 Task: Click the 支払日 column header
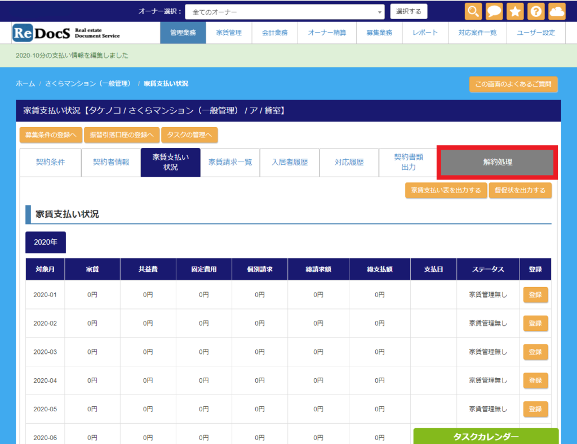coord(433,270)
